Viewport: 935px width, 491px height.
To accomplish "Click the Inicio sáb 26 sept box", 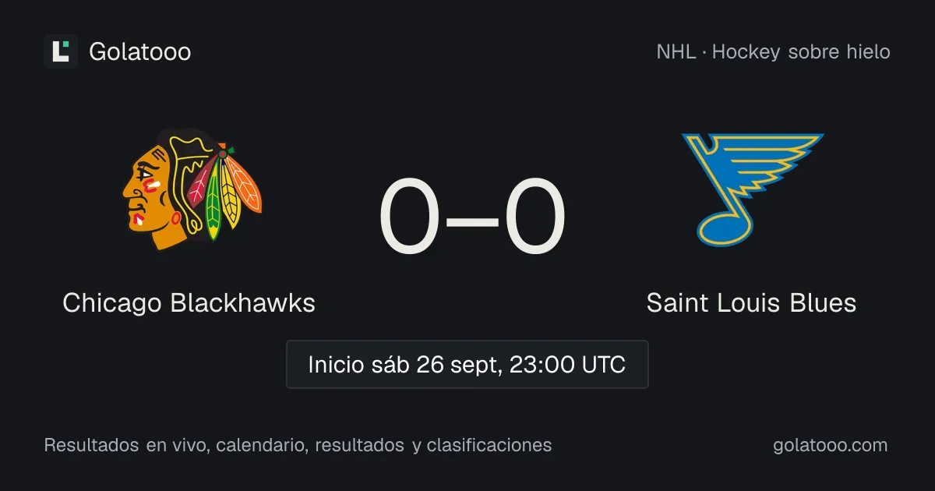I will (x=467, y=364).
